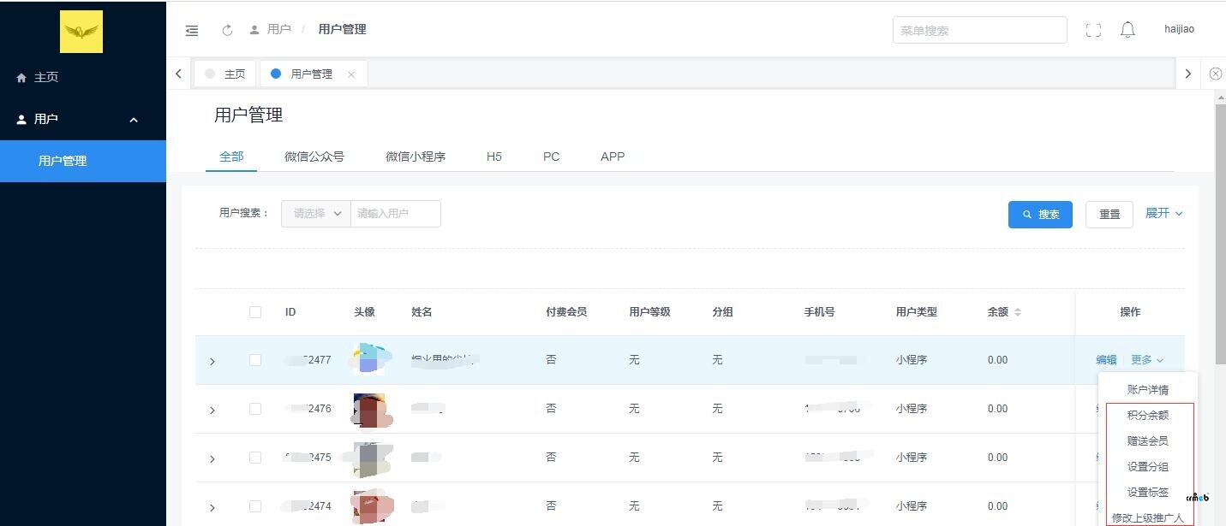Open 主页 in the sidebar
Screen dimensions: 1226x526
[x=83, y=77]
